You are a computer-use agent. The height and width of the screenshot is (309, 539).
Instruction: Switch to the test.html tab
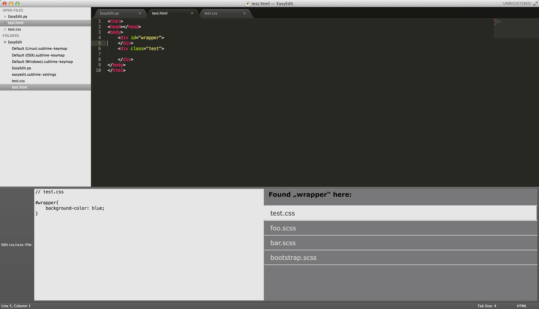(172, 13)
